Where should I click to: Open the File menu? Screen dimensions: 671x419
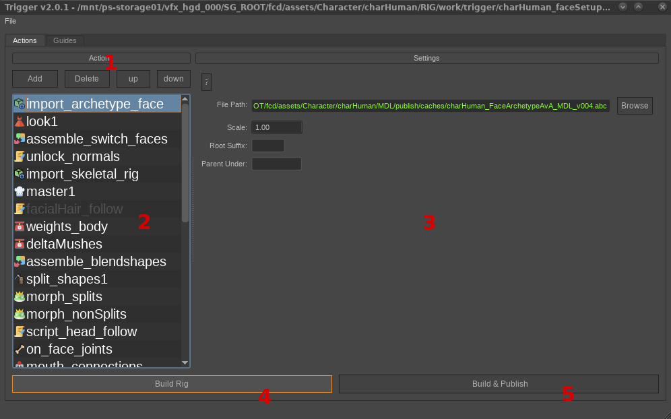(10, 21)
